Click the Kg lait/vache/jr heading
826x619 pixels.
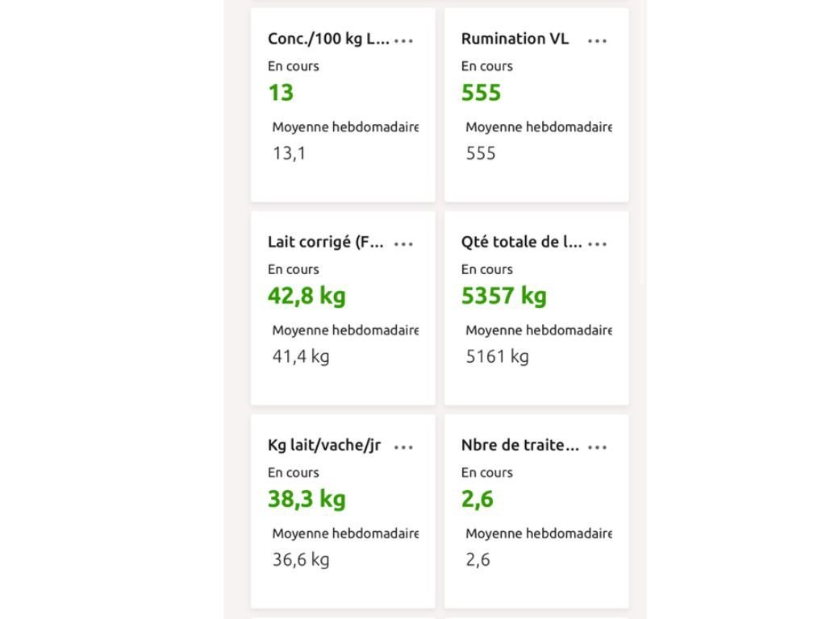[x=324, y=445]
